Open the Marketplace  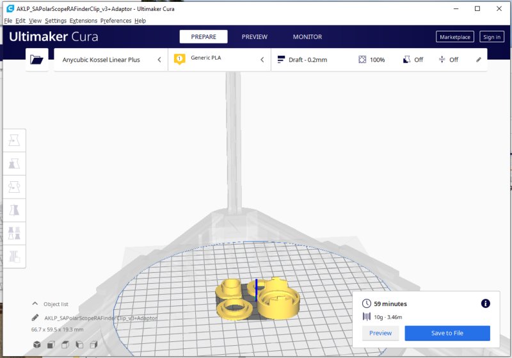click(x=455, y=37)
